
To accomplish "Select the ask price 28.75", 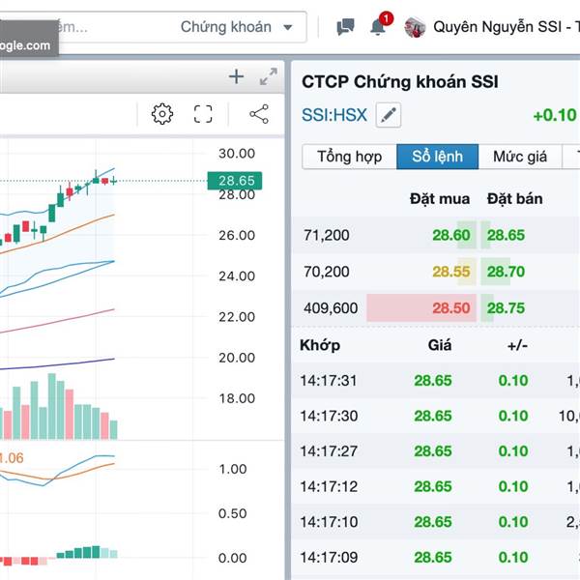I will 506,307.
